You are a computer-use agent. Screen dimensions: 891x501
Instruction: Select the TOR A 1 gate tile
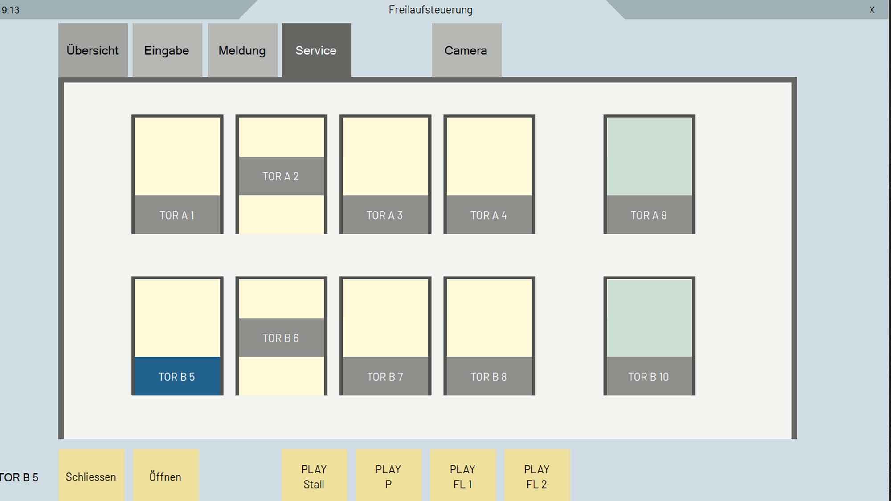(177, 175)
